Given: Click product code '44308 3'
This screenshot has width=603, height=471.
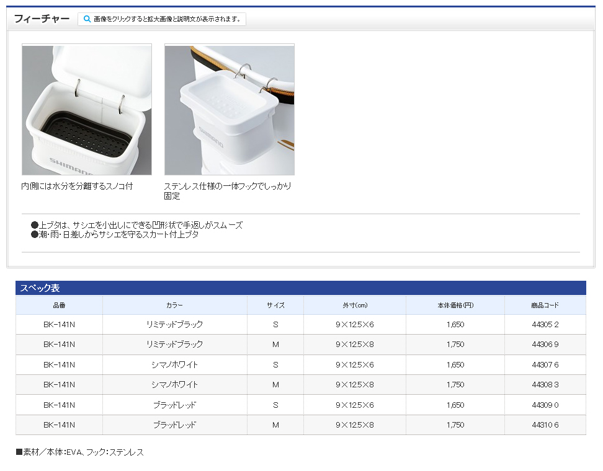Looking at the screenshot, I should [x=545, y=385].
